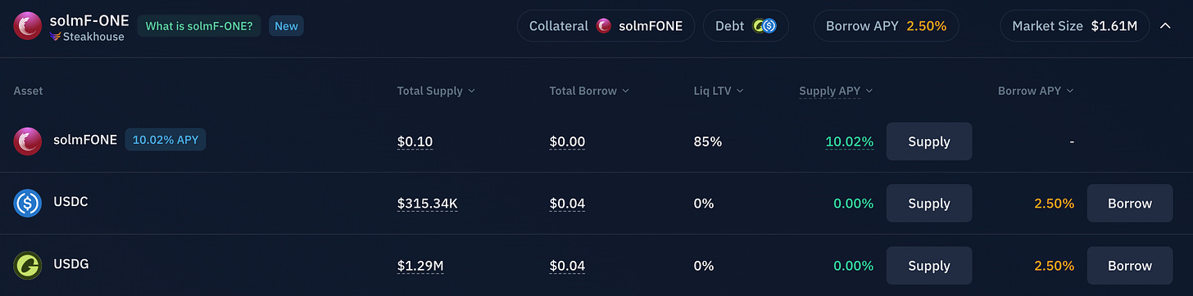Sort by Supply APY column

point(836,91)
